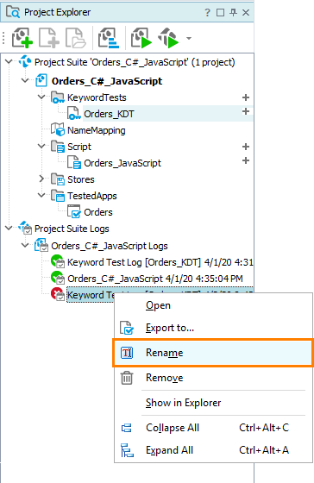Open the dropdown arrow next to Run Project Suite
314x483 pixels.
(x=189, y=38)
